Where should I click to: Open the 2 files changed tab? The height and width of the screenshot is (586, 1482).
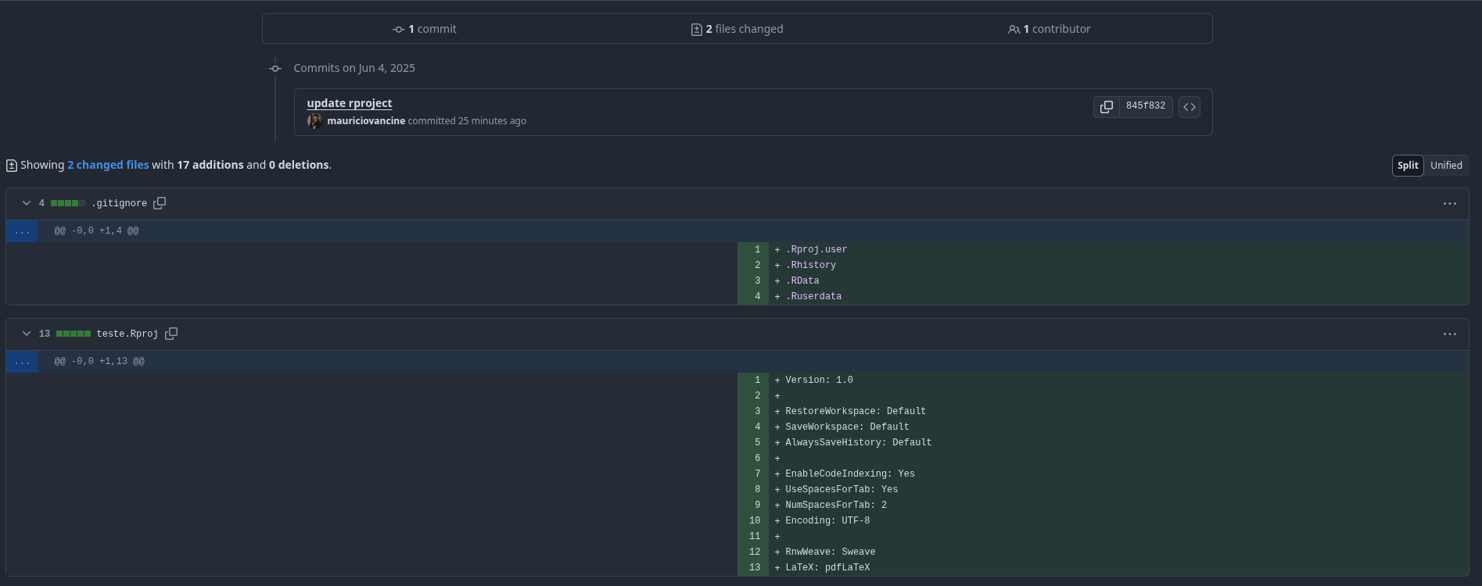click(x=737, y=29)
